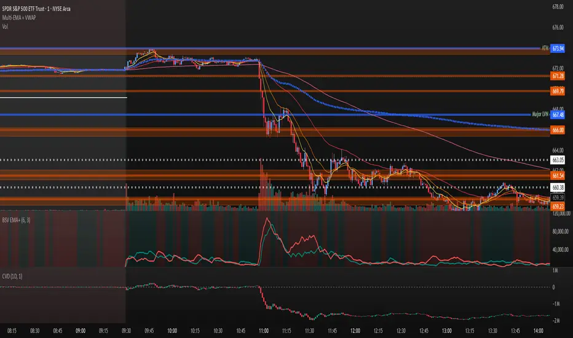Click the 12:30 time axis label
The image size is (573, 338).
coord(401,331)
